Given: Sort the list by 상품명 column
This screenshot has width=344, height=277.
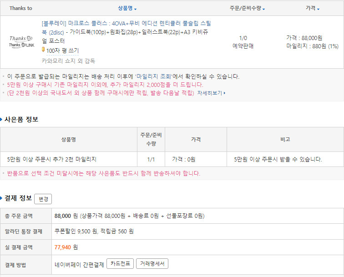Looking at the screenshot, I should tap(127, 9).
